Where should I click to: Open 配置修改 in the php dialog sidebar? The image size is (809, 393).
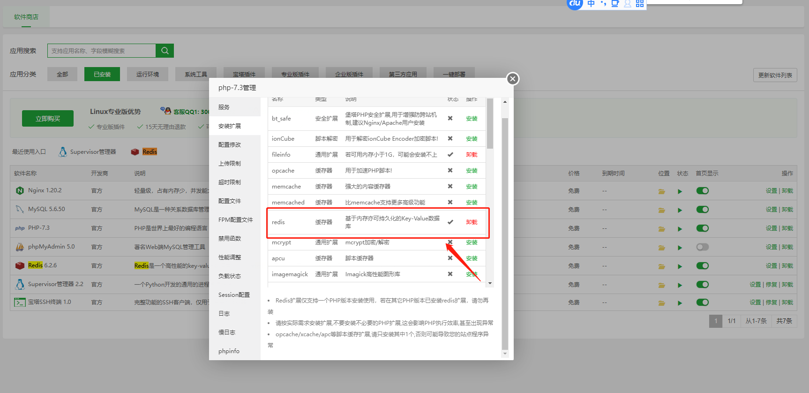click(235, 144)
